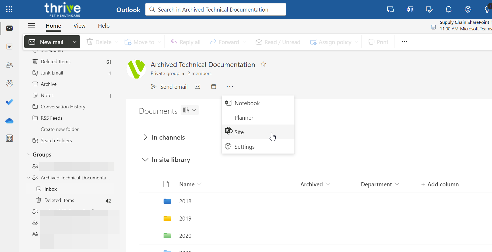Favorite the Archived Technical Documentation group
The width and height of the screenshot is (492, 252).
[x=263, y=64]
